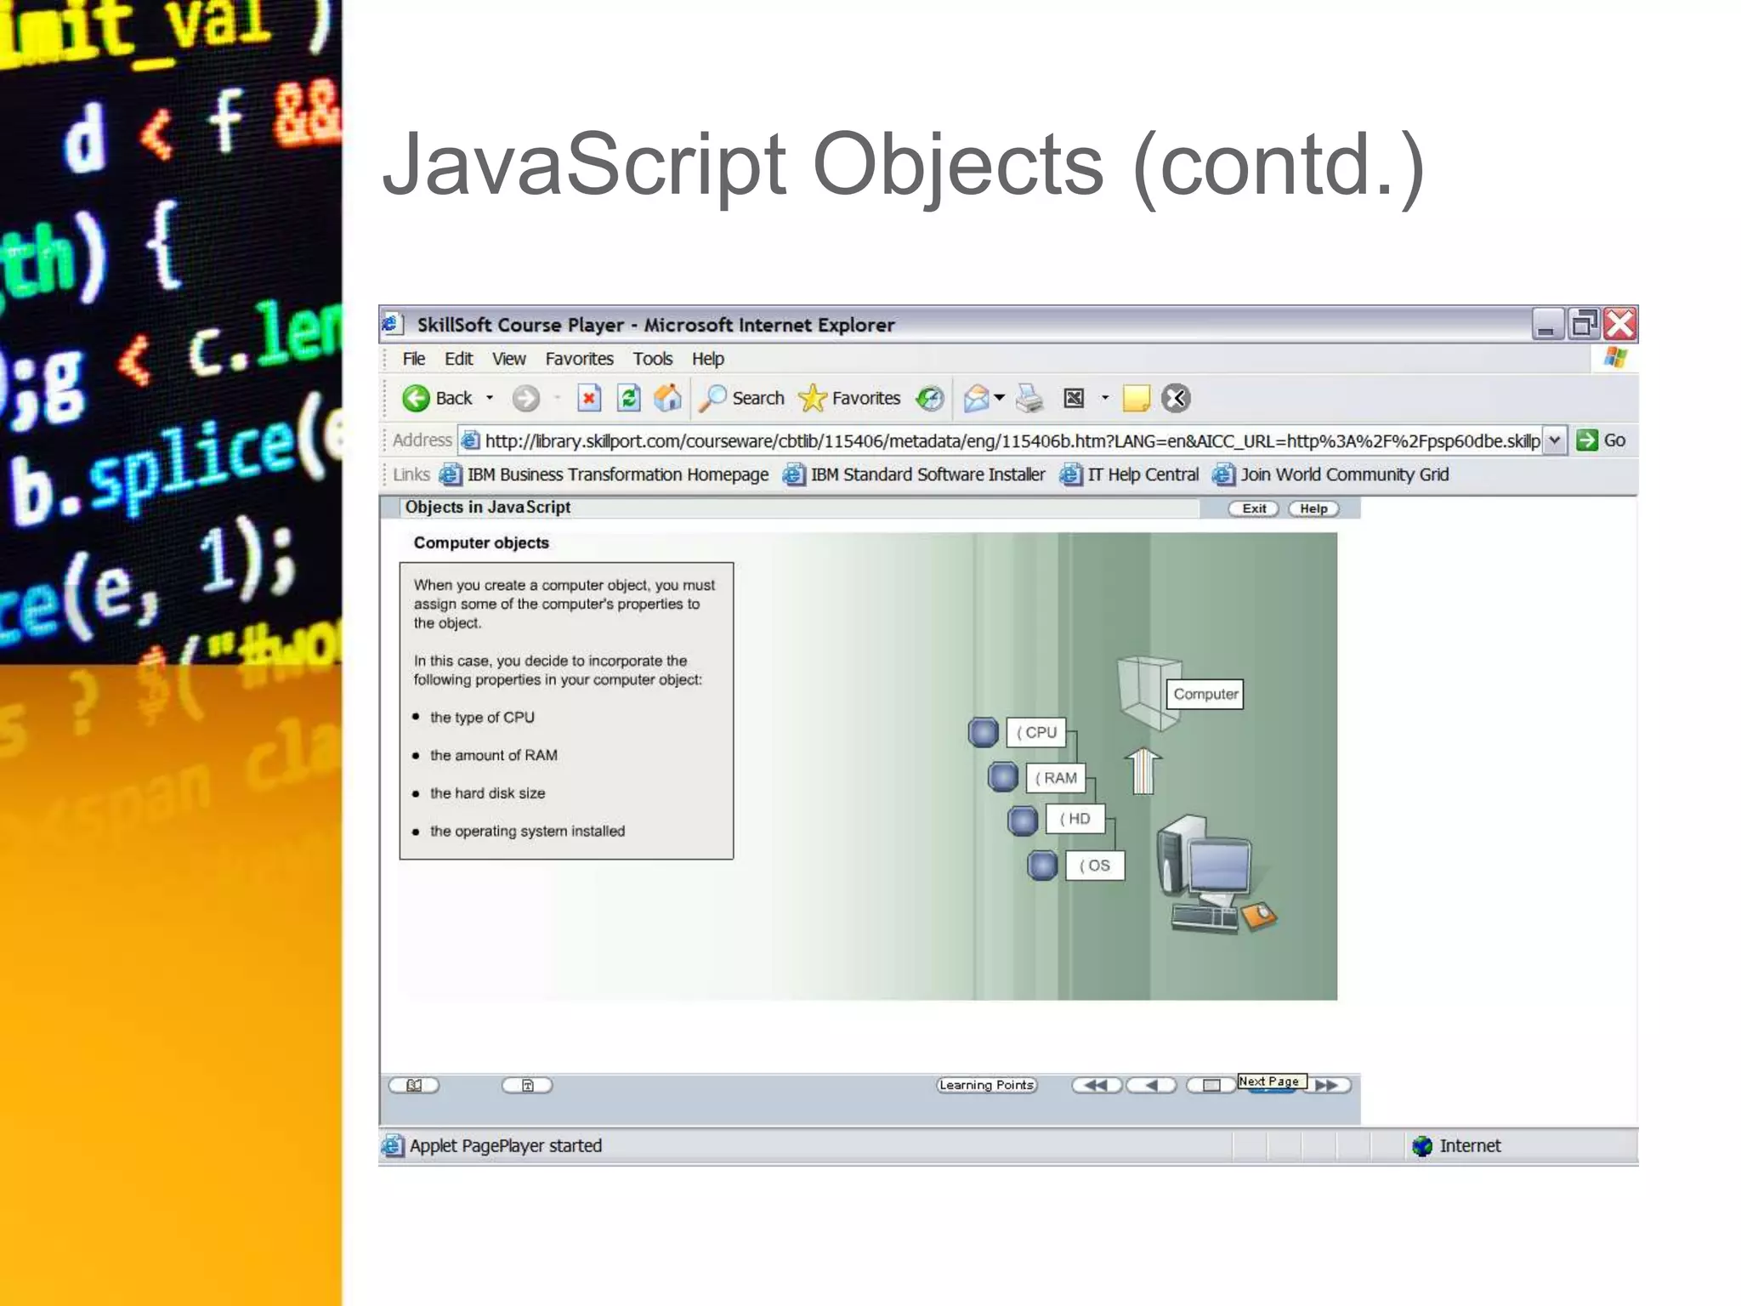Click 'the amount of RAM' bullet text
This screenshot has height=1306, width=1741.
(x=494, y=755)
